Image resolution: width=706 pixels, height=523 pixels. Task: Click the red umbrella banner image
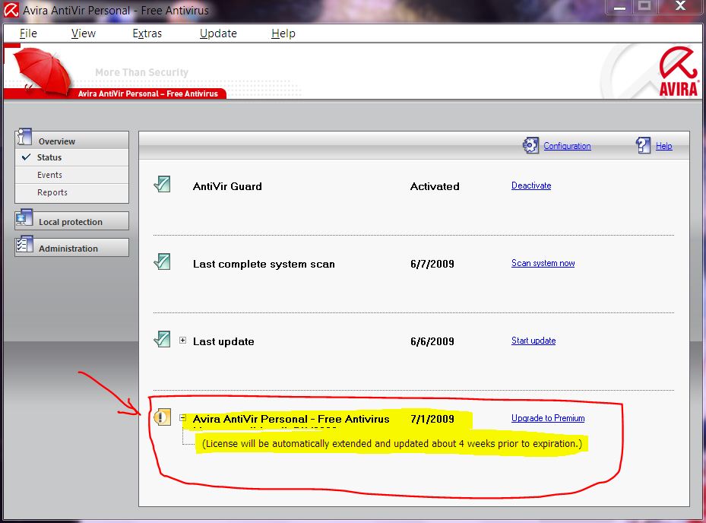42,71
